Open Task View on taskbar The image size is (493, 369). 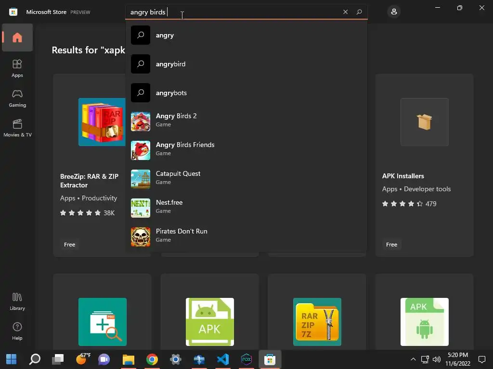point(58,359)
